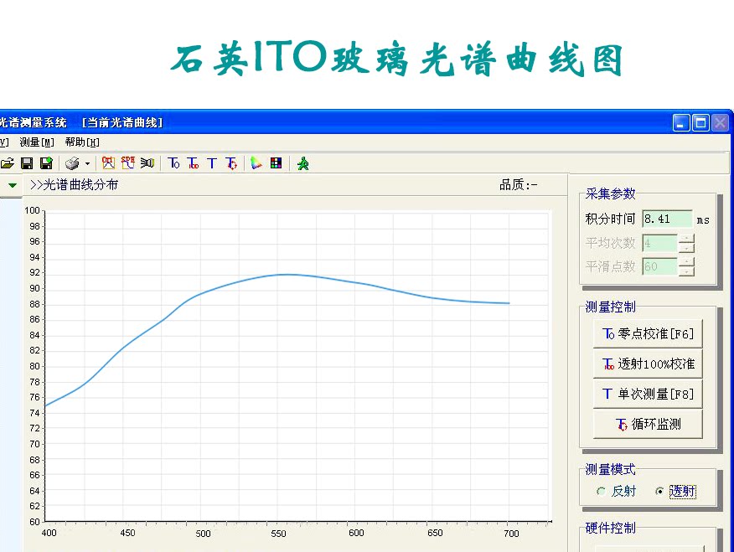Open the 测量[M] menu
Viewport: 734px width, 552px height.
[37, 142]
